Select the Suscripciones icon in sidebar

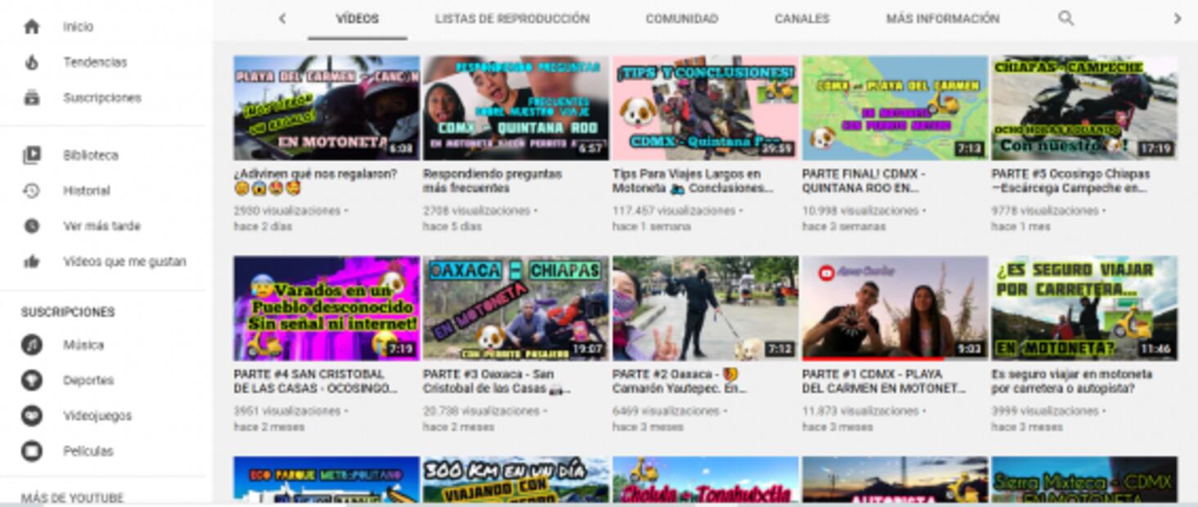(32, 98)
